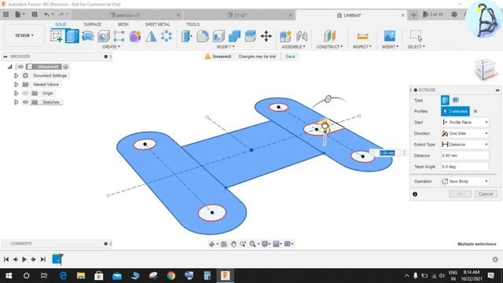Click Cancel in Extrude dialog
The height and width of the screenshot is (283, 503).
[486, 194]
